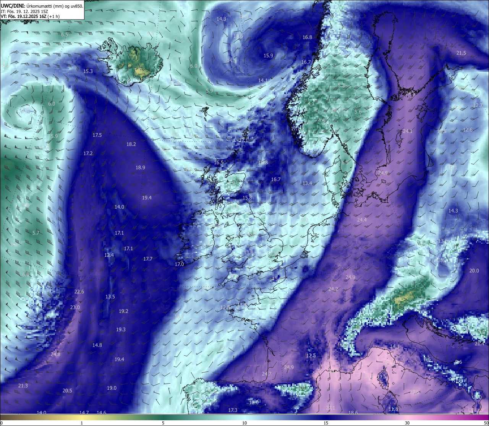This screenshot has height=426, width=489.
Task: Click the 16.5 value northwest of Scotland
Action: pos(219,162)
